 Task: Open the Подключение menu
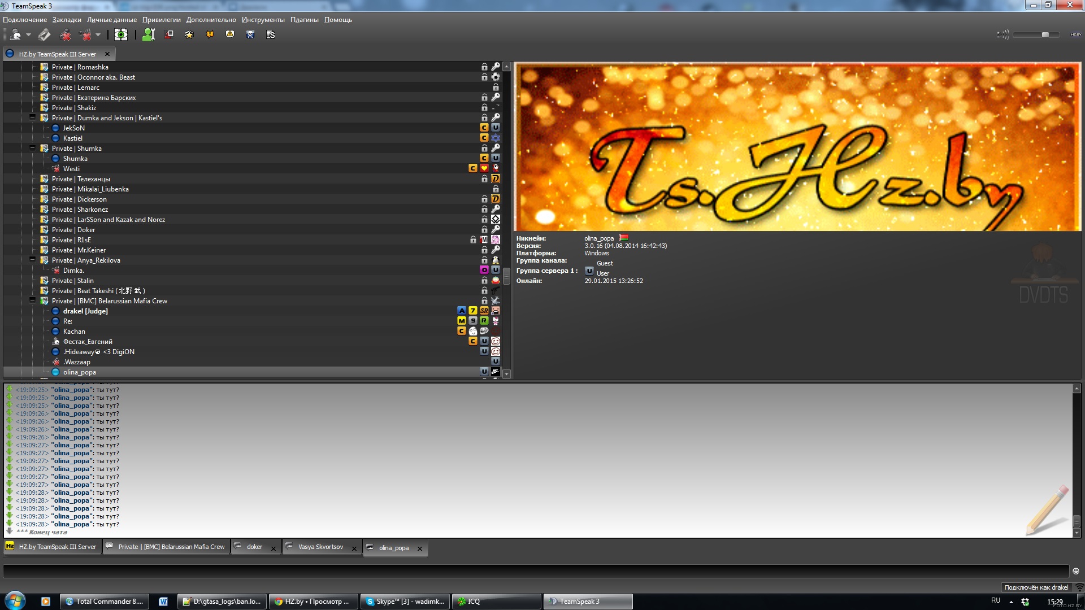click(25, 20)
